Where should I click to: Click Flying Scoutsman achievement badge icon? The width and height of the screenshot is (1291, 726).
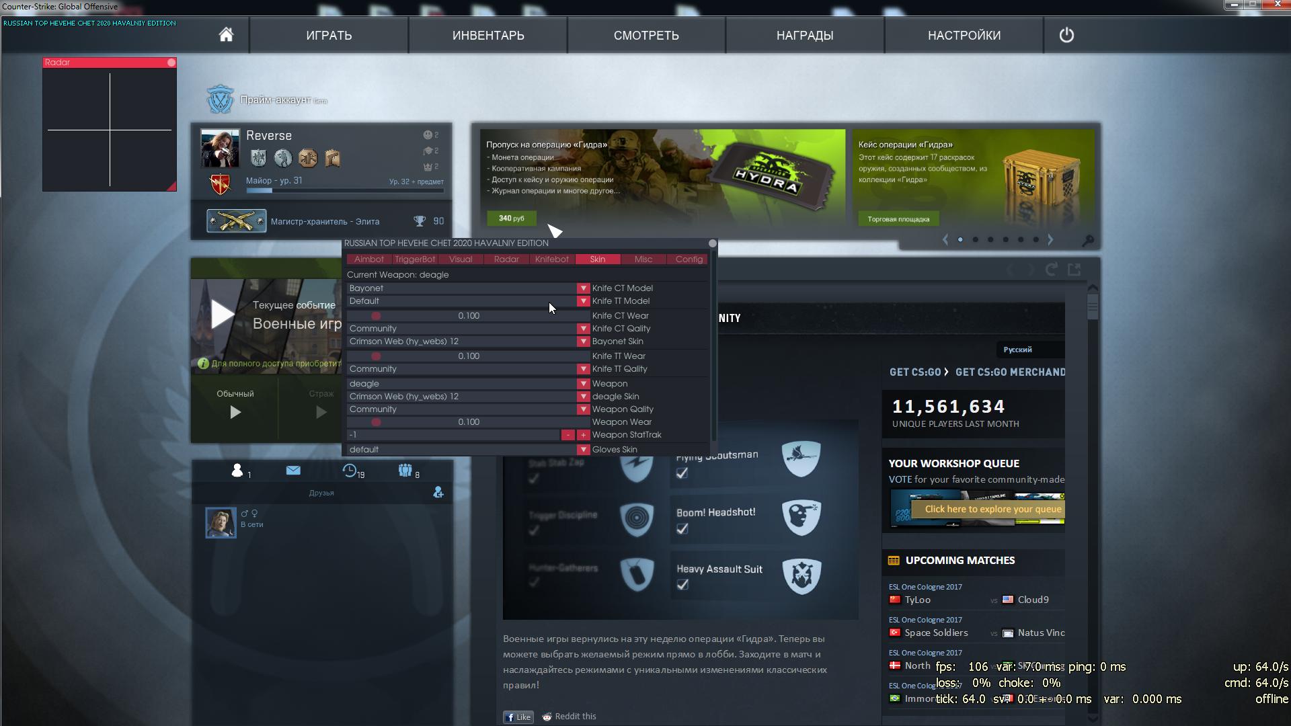click(x=801, y=458)
